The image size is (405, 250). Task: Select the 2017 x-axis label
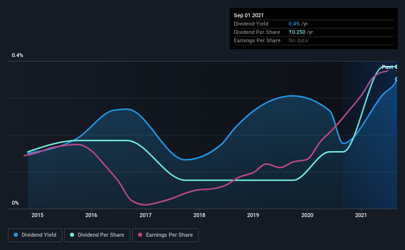[146, 215]
